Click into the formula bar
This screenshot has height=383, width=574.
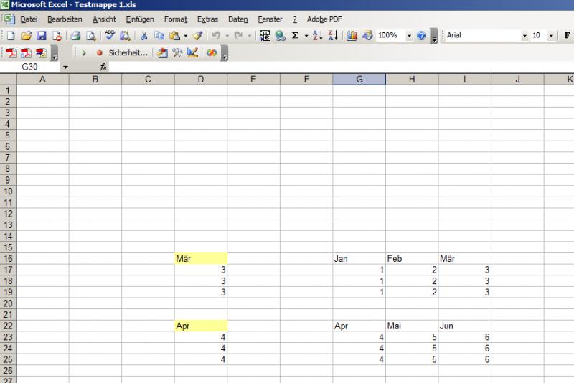(340, 67)
